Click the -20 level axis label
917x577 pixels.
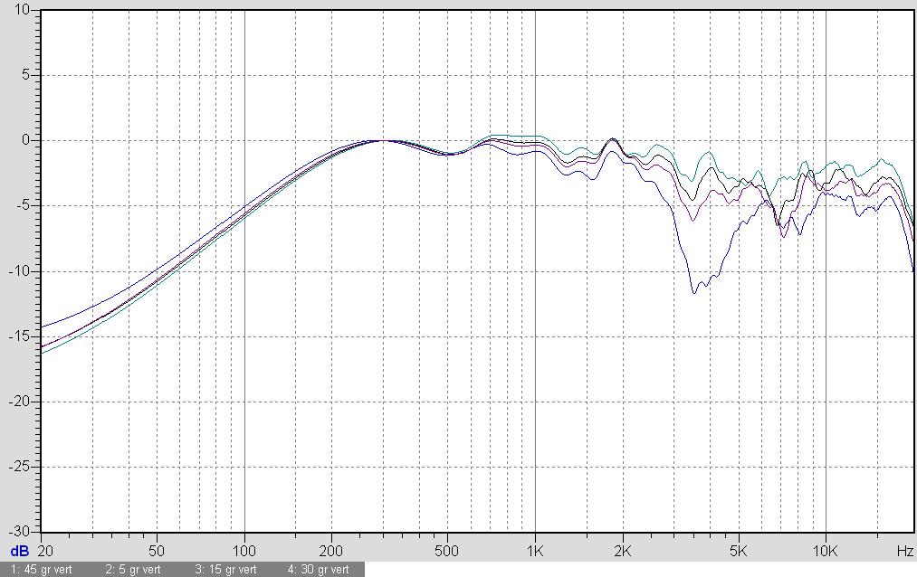(x=19, y=402)
